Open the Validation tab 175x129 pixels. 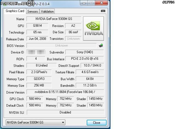click(x=47, y=11)
